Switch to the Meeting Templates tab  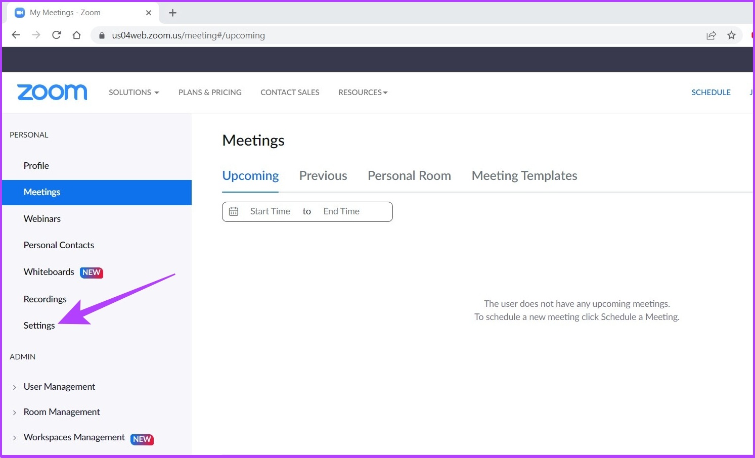tap(524, 176)
